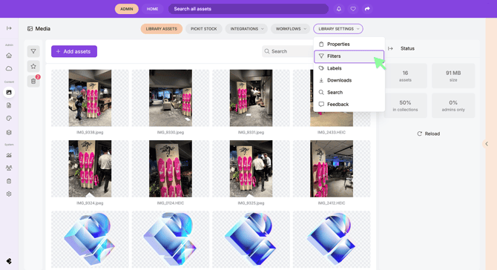Click the Add assets button
Image resolution: width=497 pixels, height=270 pixels.
pyautogui.click(x=74, y=51)
